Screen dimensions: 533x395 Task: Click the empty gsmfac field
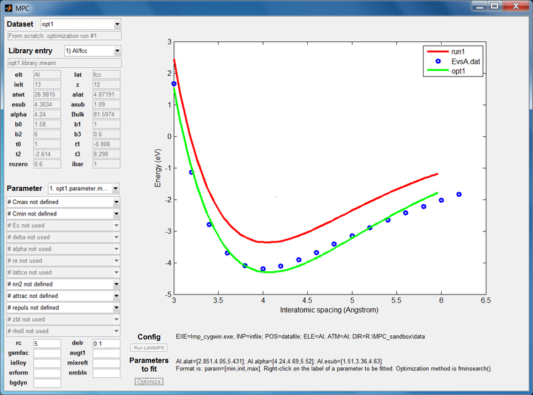click(x=47, y=353)
